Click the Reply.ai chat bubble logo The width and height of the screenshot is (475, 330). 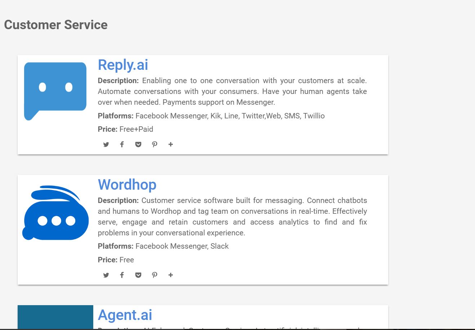point(55,90)
